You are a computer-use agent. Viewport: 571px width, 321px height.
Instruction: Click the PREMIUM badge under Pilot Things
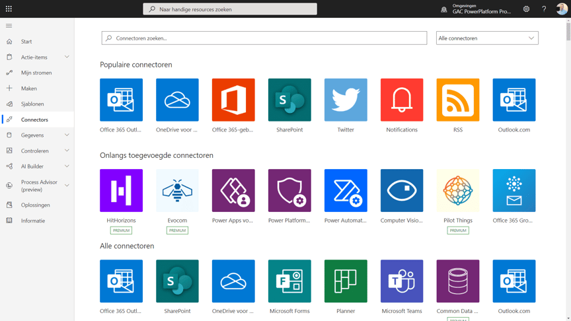(458, 231)
